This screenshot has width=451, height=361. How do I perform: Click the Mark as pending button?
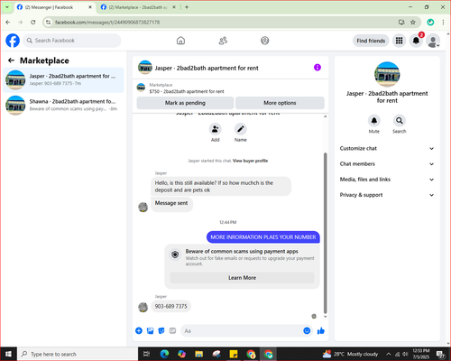[x=185, y=103]
